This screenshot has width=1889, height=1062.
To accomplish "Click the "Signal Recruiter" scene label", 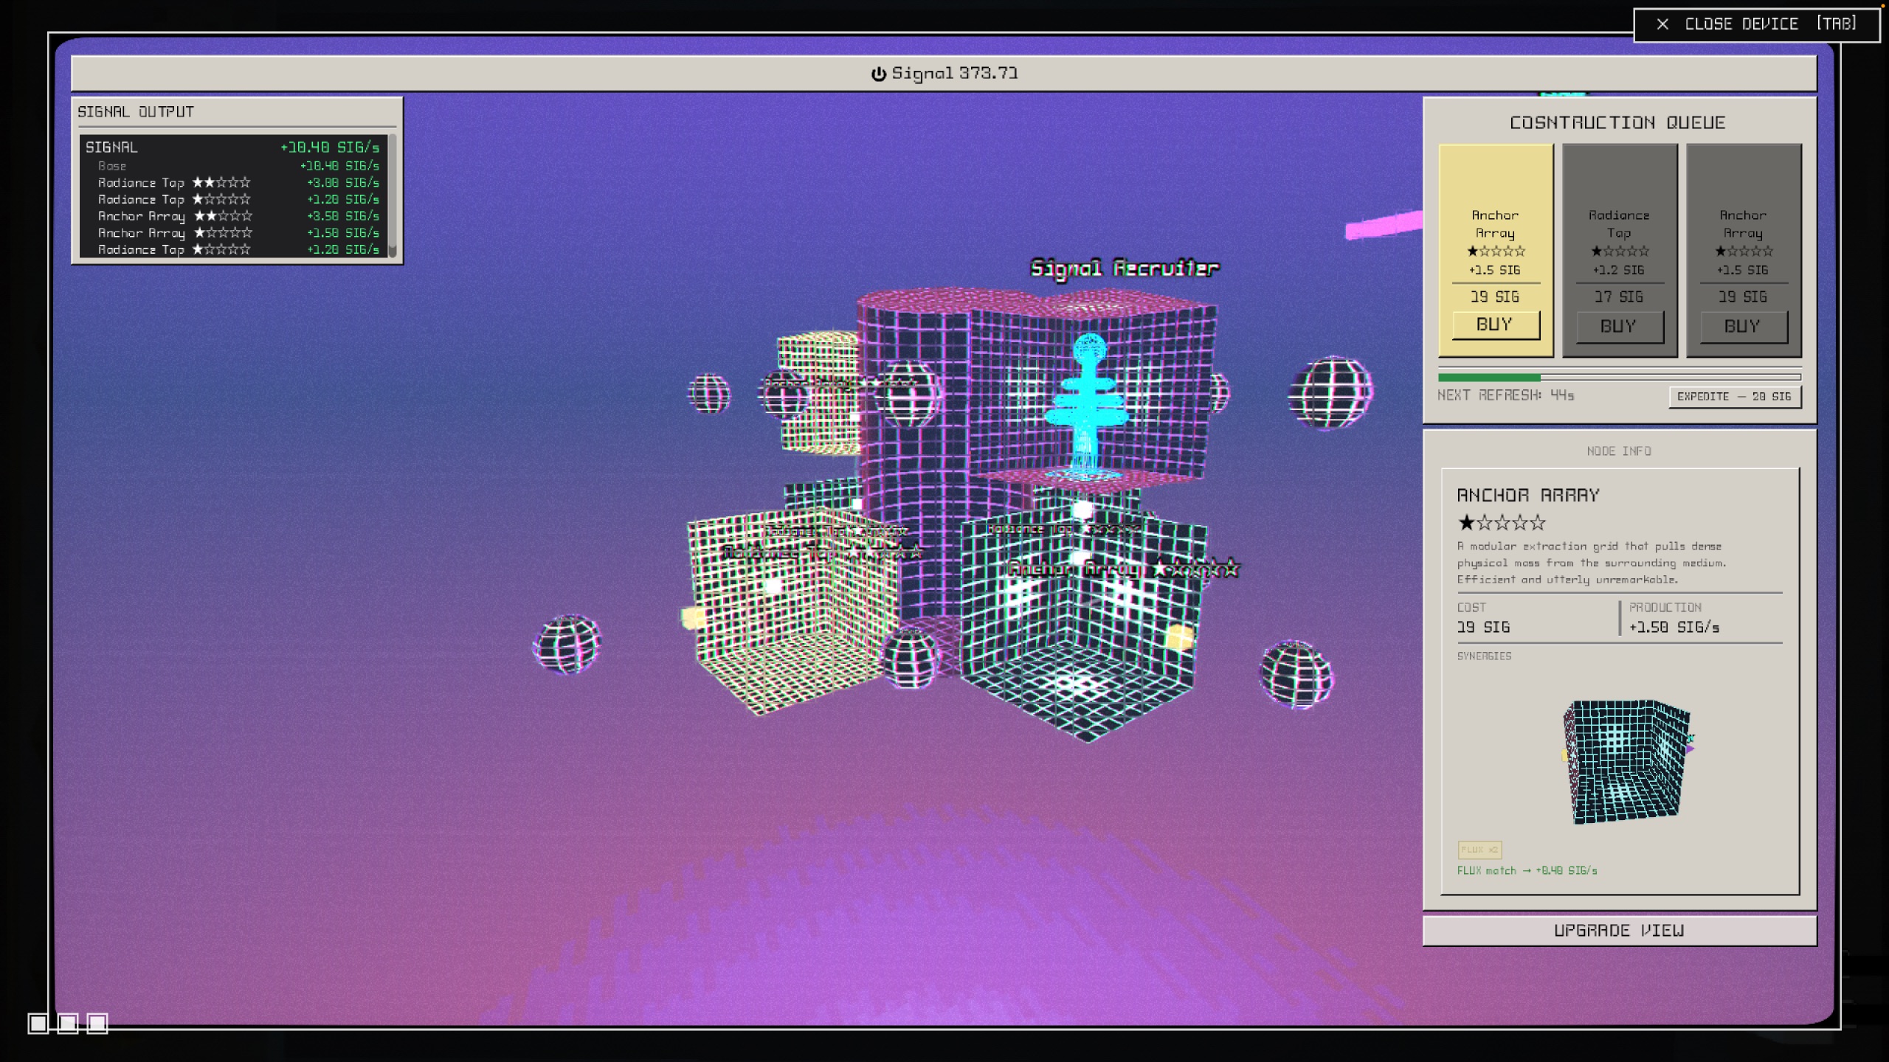I will [1125, 268].
